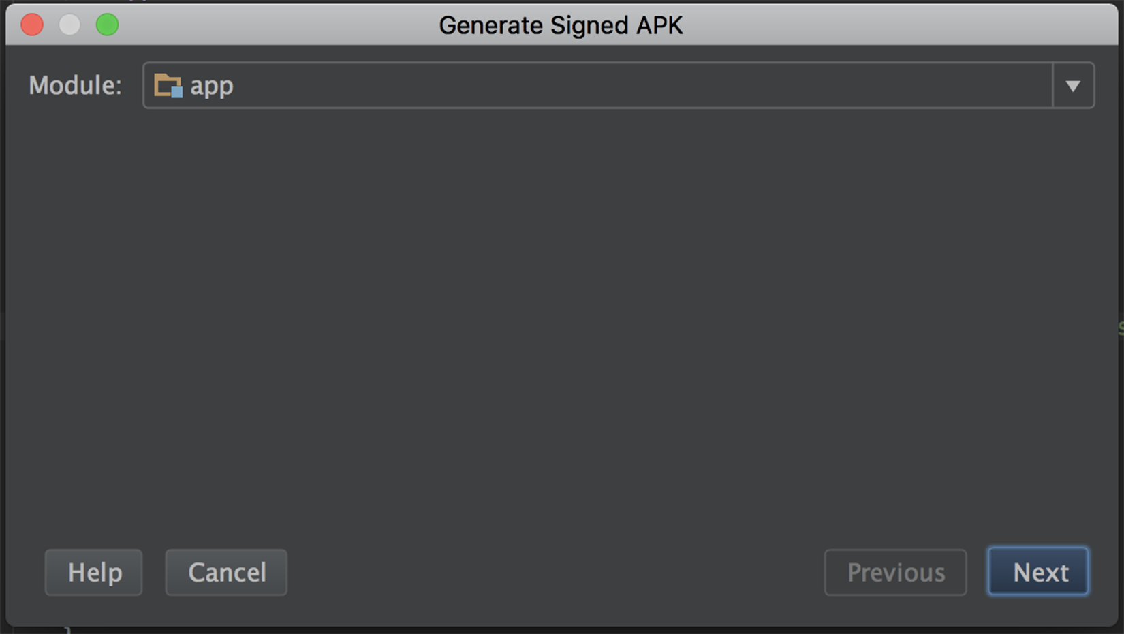Image resolution: width=1124 pixels, height=634 pixels.
Task: Click the app module folder icon
Action: click(x=168, y=86)
